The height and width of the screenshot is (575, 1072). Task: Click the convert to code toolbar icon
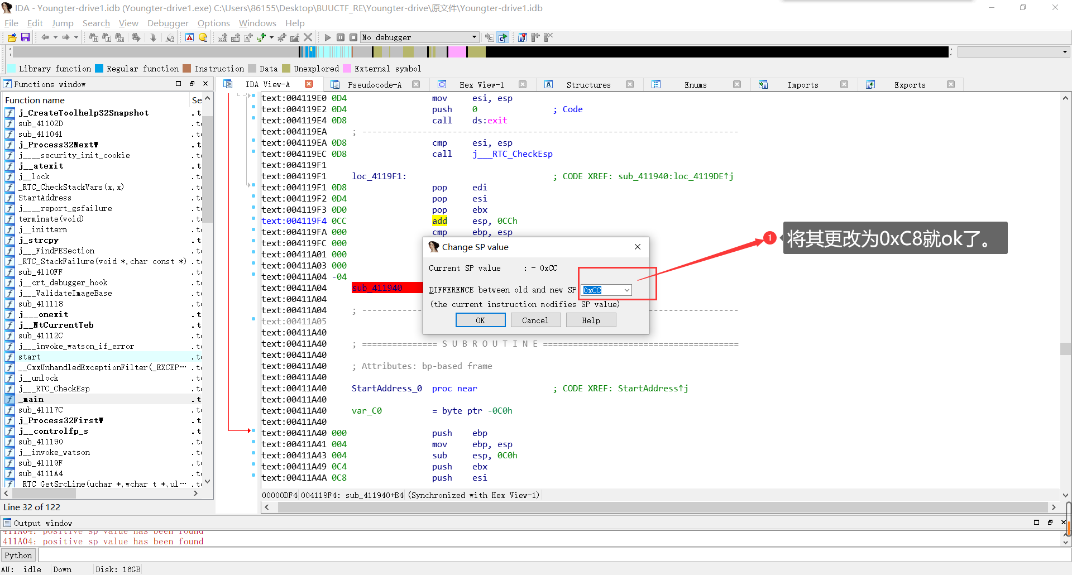[x=223, y=37]
